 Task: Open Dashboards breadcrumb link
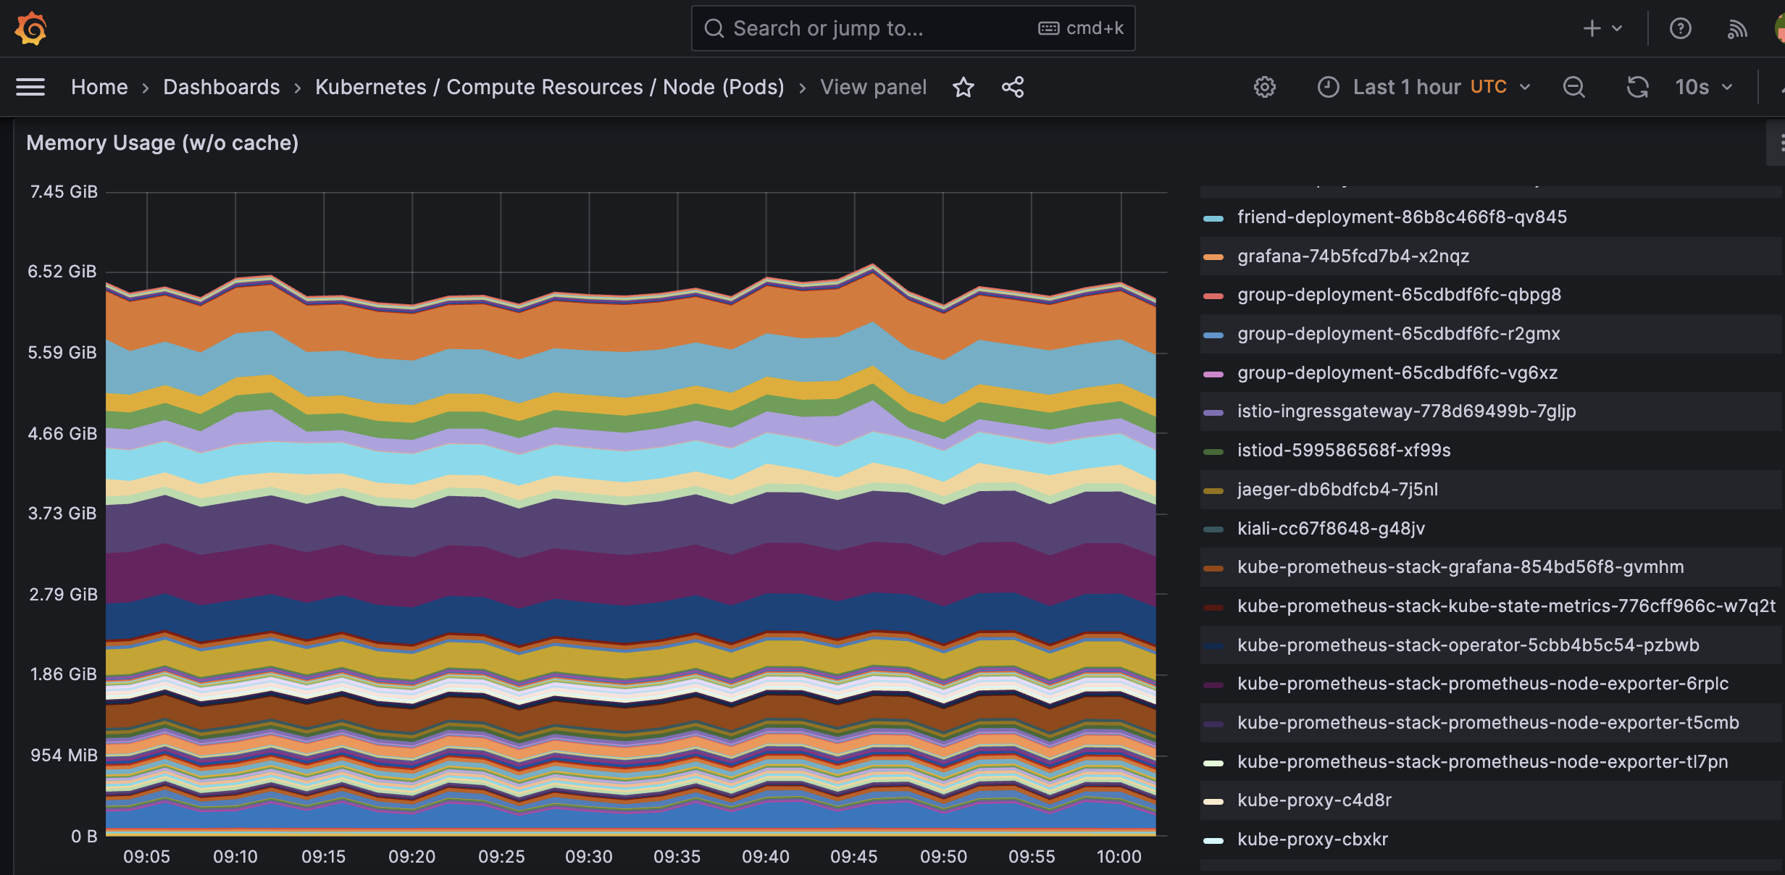(x=221, y=88)
